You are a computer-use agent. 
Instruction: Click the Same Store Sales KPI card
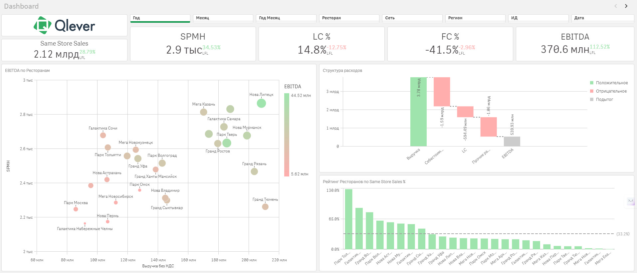point(64,50)
